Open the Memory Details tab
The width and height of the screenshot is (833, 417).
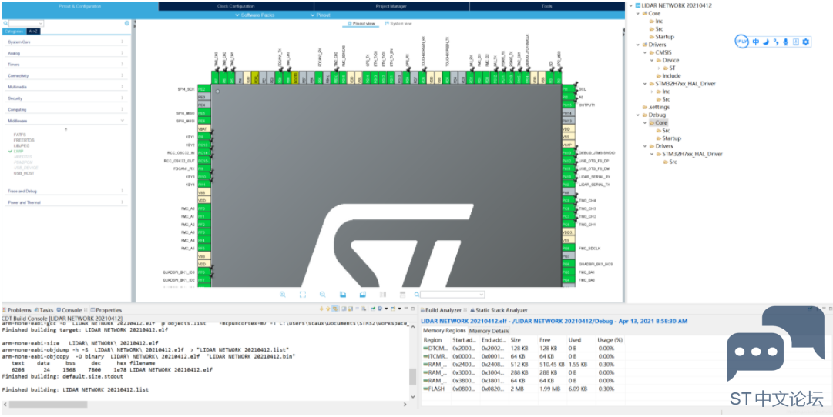coord(489,331)
